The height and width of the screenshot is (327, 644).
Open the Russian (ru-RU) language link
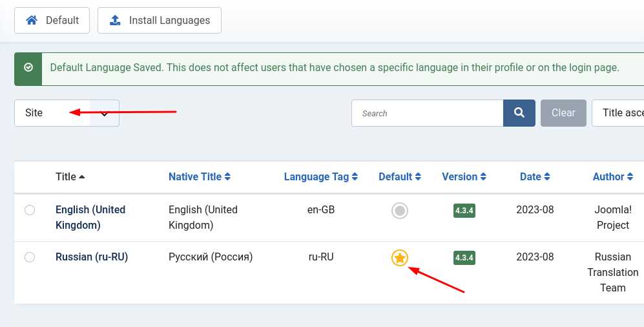coord(92,257)
